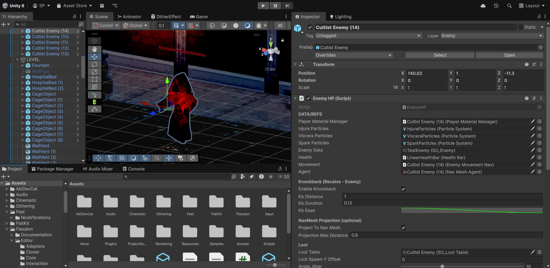Open the Layer dropdown set to Enemy
Viewport: 550px width, 268px height.
coord(492,36)
